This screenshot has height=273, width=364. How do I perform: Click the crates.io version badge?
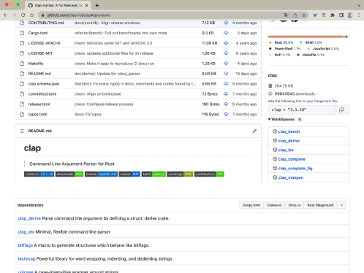(39, 174)
